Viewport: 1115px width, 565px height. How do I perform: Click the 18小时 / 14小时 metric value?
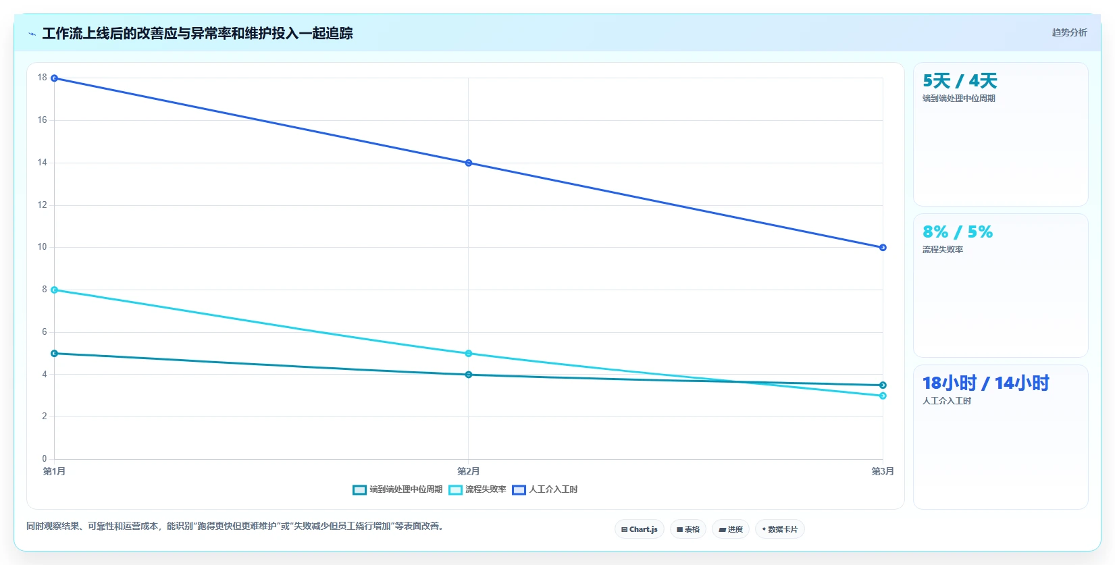point(985,383)
